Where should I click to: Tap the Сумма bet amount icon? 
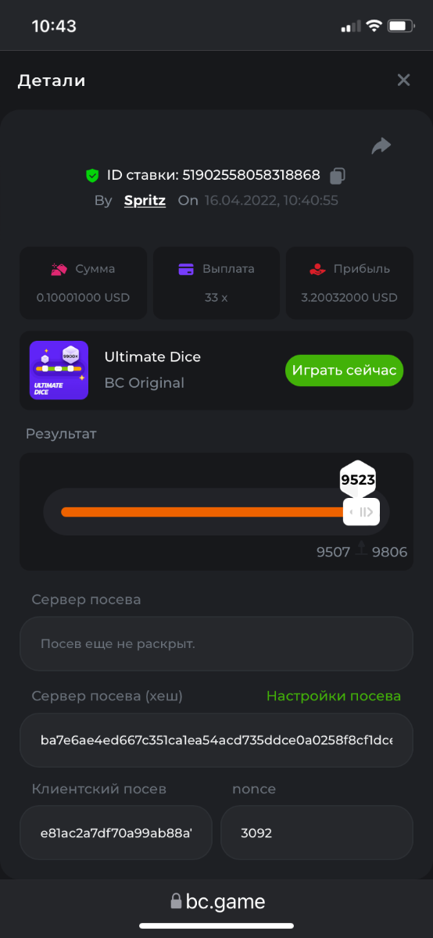point(59,269)
